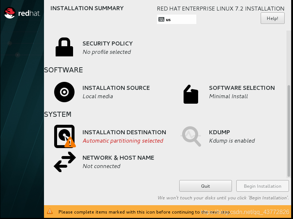Click the Installation Source disc icon
This screenshot has height=219, width=293.
64,92
